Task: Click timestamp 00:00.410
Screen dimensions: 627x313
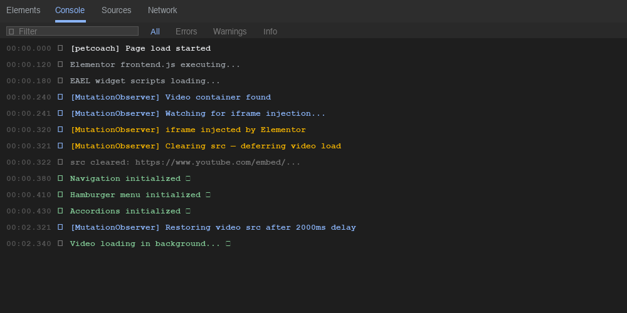Action: coord(29,195)
